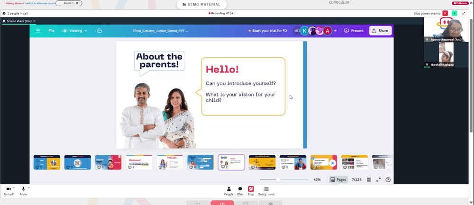Open the Canva Share button
Viewport: 474px width, 205px height.
click(380, 31)
